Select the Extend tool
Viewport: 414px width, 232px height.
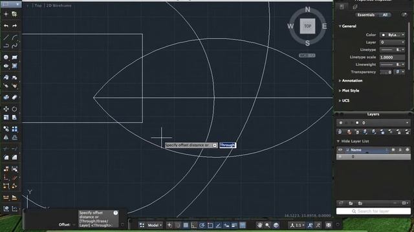tap(14, 149)
